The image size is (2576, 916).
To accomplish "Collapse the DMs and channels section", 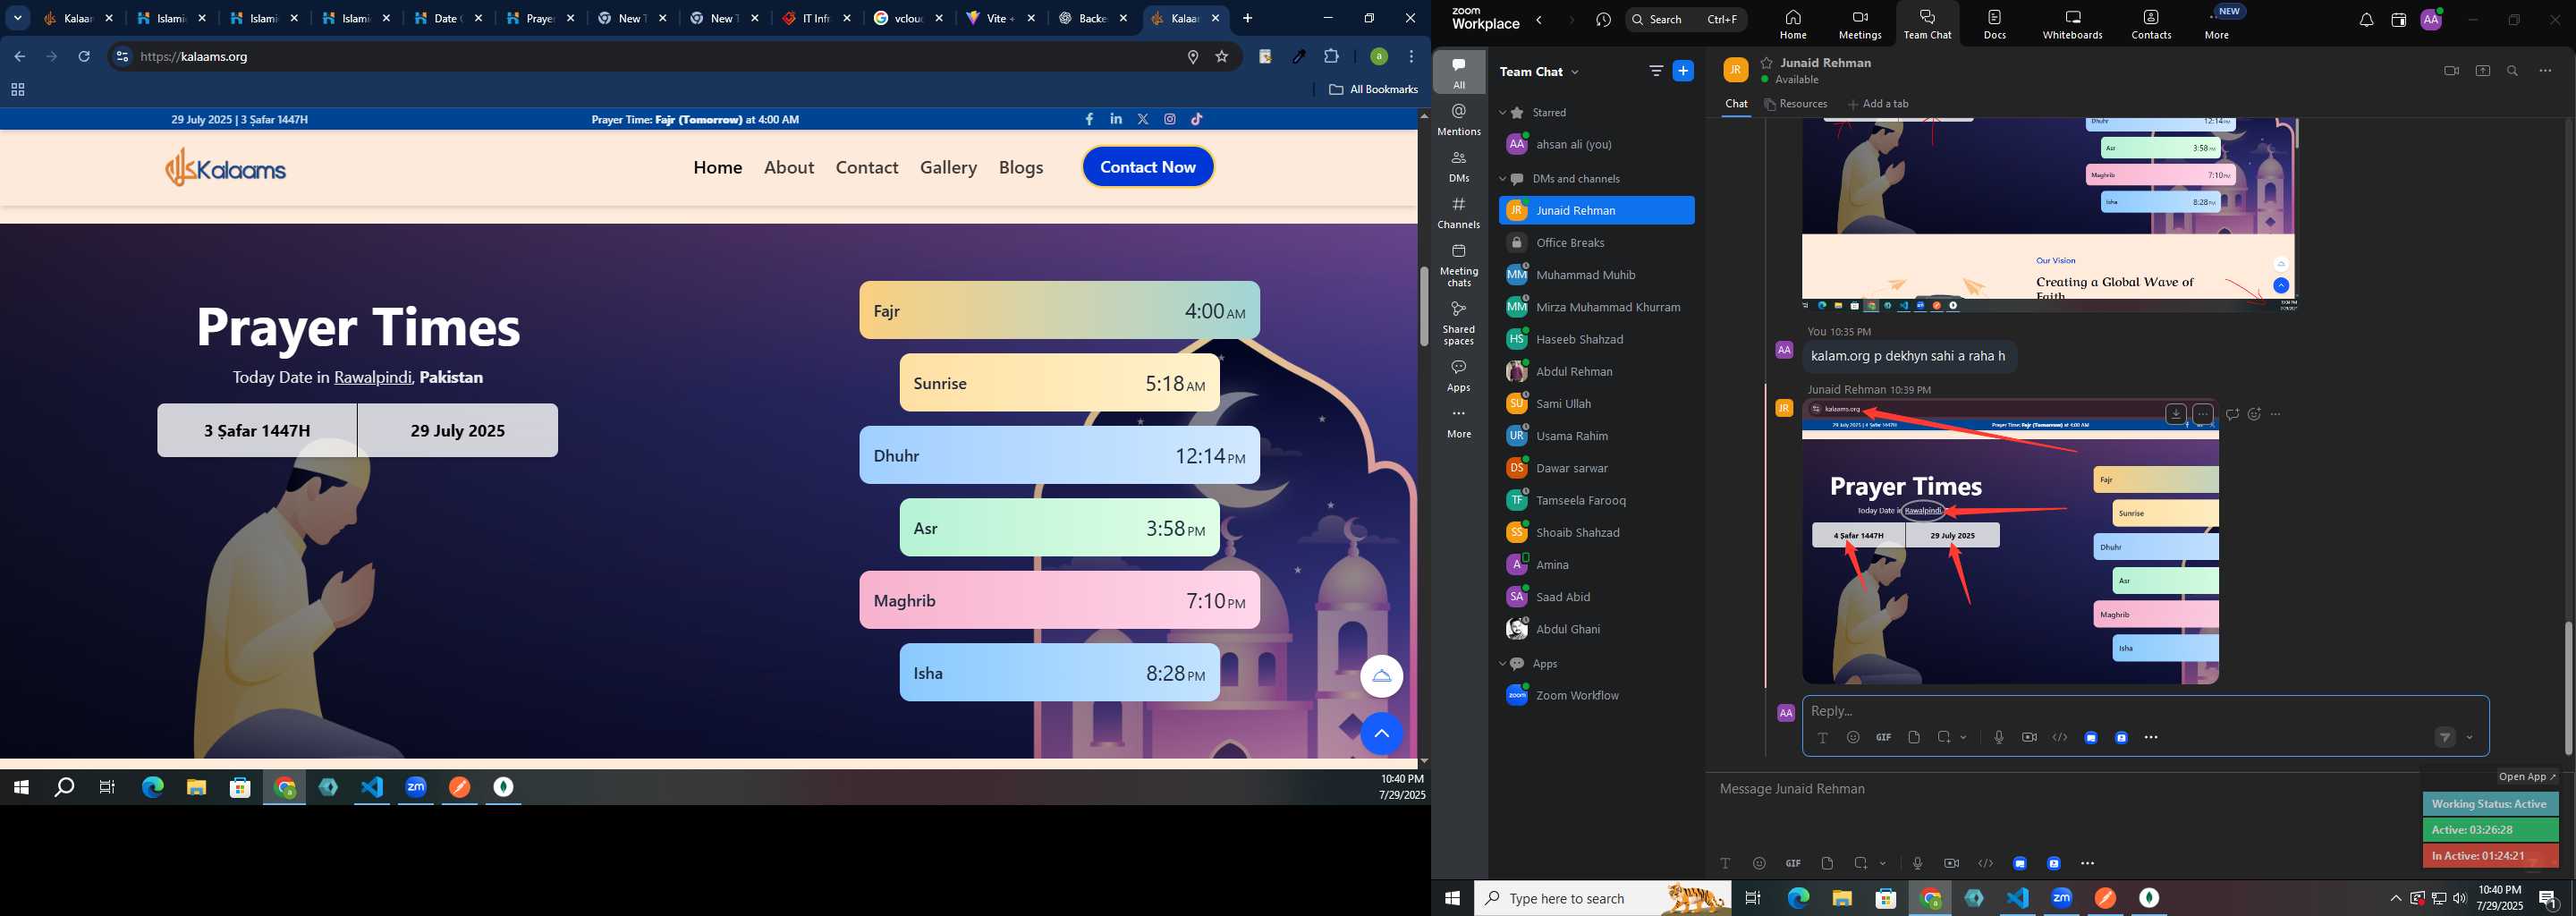I will (1502, 179).
